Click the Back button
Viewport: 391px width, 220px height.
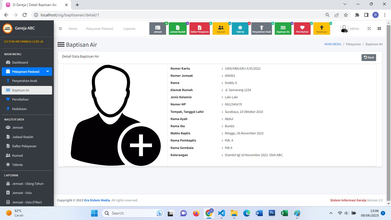click(x=369, y=57)
